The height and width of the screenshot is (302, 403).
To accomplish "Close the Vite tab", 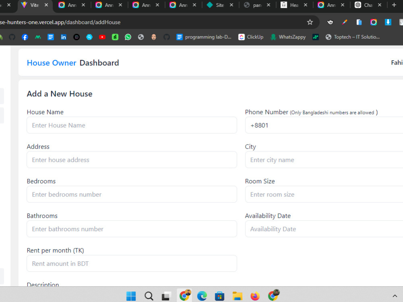I will (x=46, y=5).
